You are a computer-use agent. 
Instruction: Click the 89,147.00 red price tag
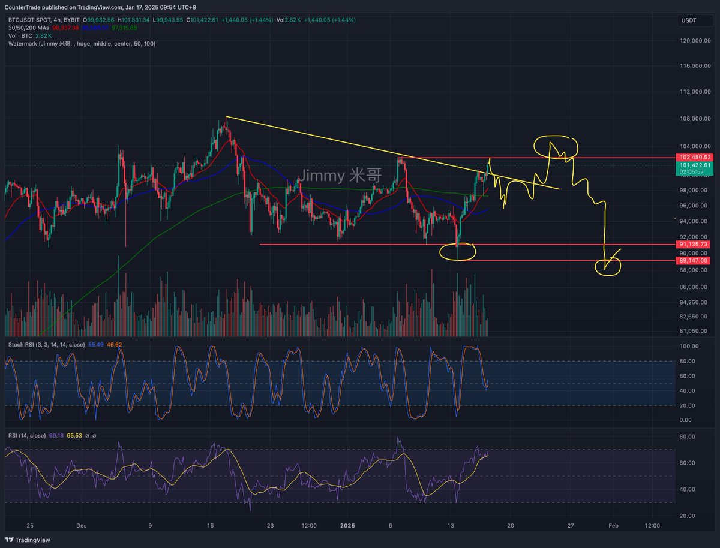(x=693, y=261)
